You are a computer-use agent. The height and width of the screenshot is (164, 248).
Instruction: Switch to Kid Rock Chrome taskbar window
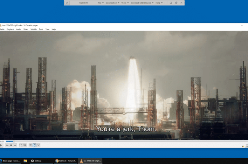66,161
